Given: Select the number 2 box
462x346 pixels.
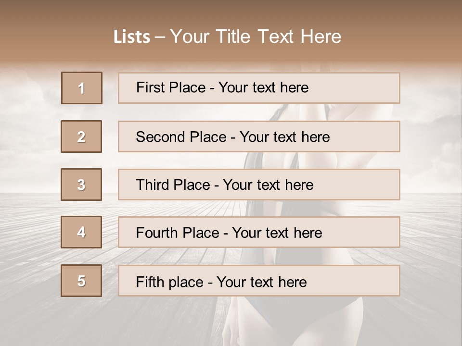Looking at the screenshot, I should tap(81, 136).
